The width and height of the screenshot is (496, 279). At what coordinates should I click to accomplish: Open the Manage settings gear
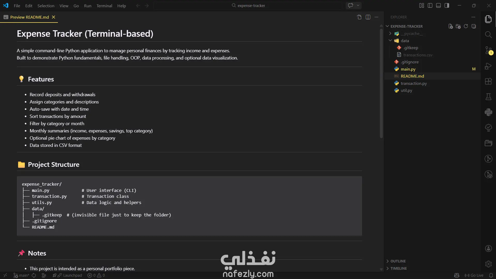[488, 264]
